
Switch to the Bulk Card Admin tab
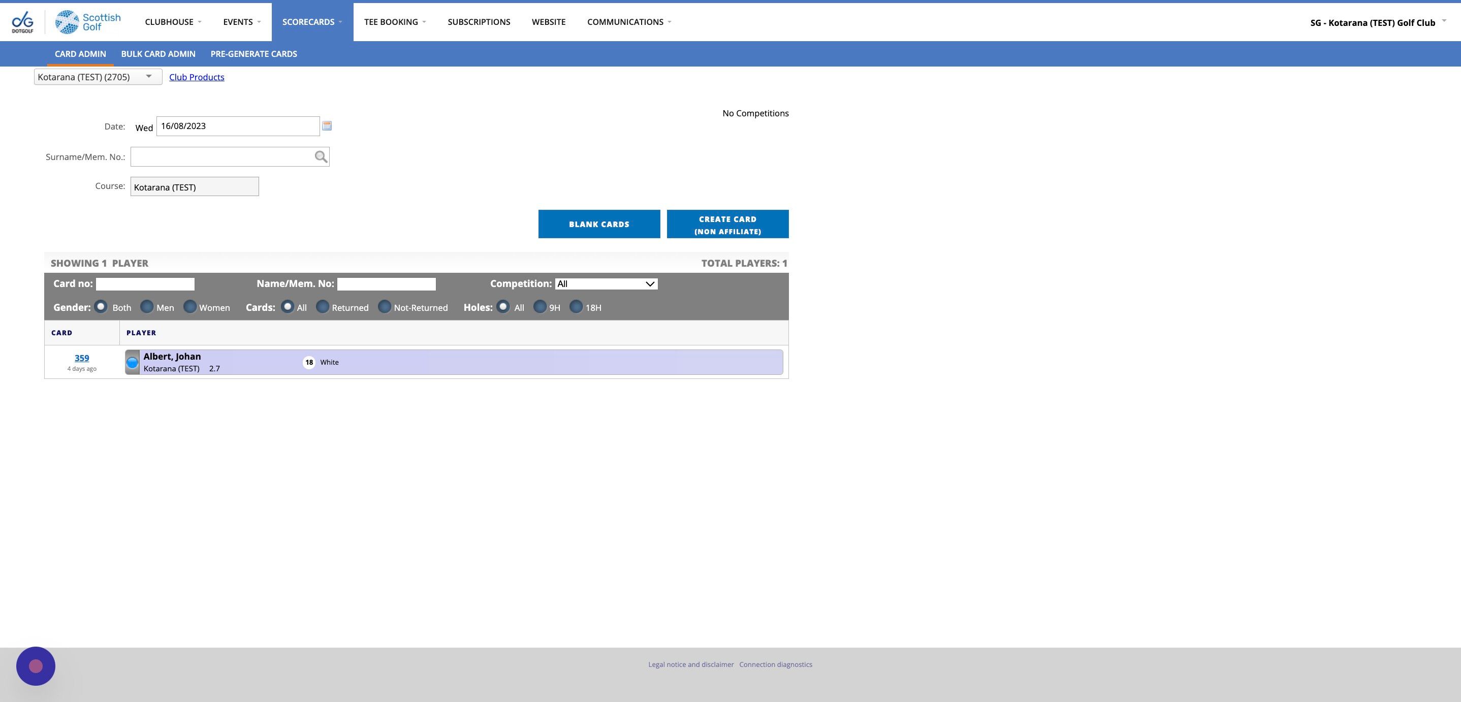click(x=158, y=54)
